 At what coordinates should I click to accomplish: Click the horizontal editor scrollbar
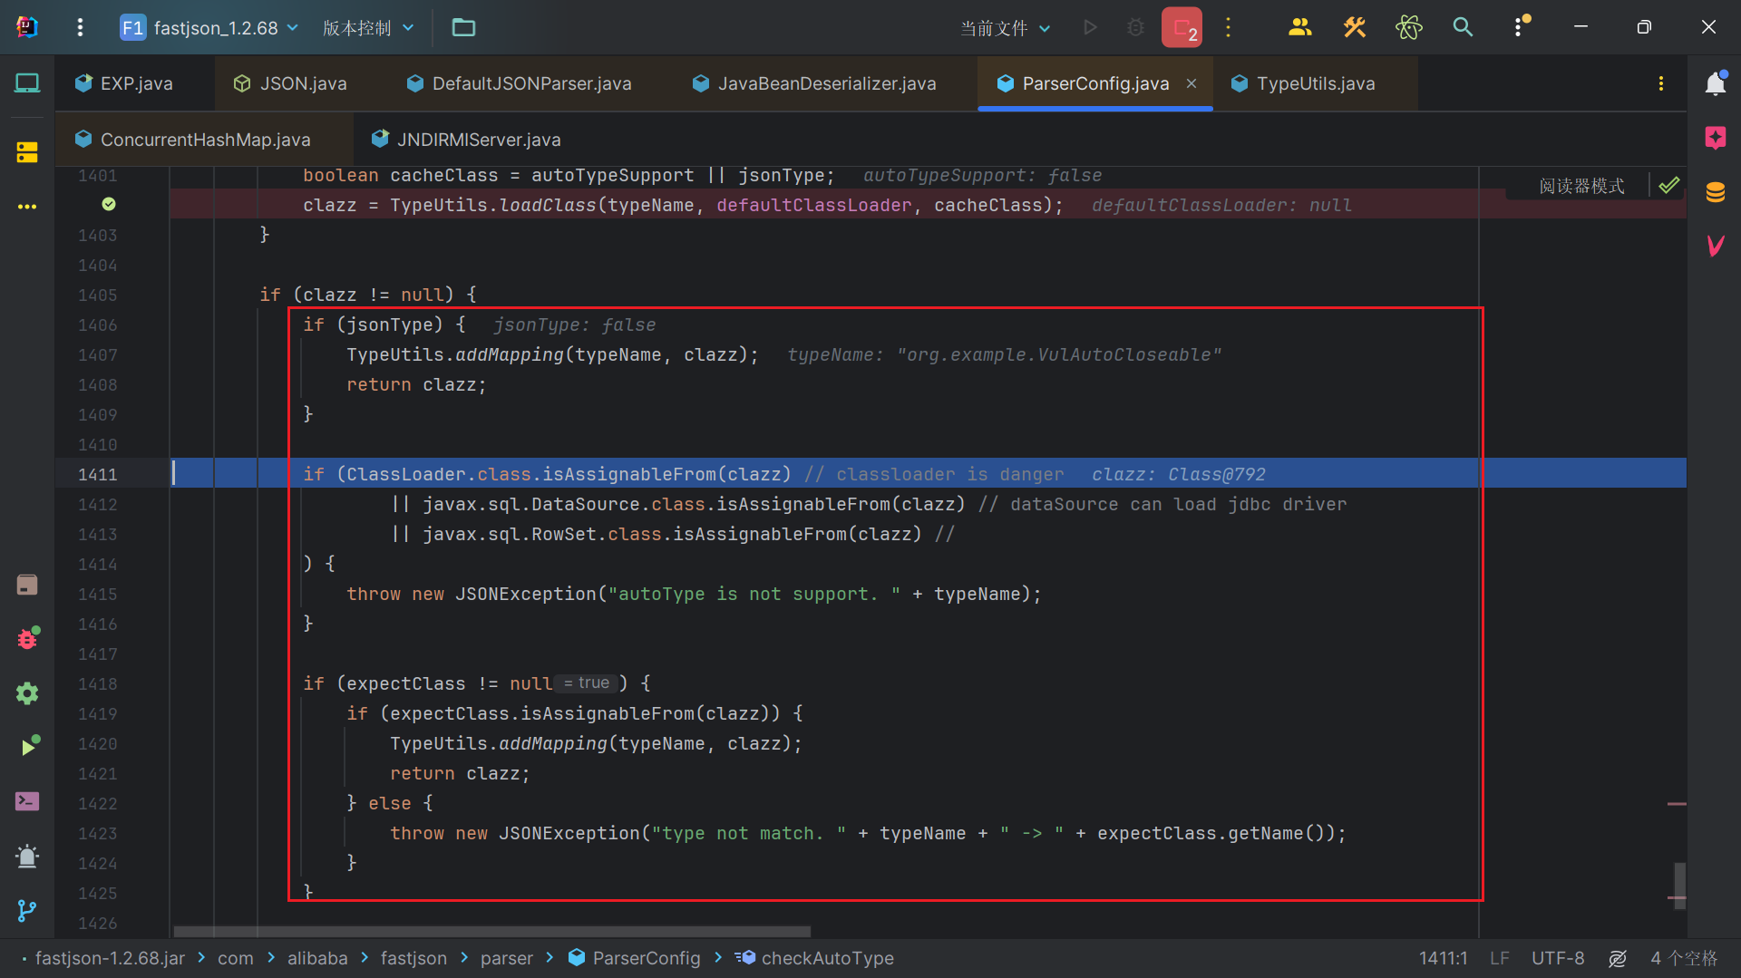coord(491,931)
